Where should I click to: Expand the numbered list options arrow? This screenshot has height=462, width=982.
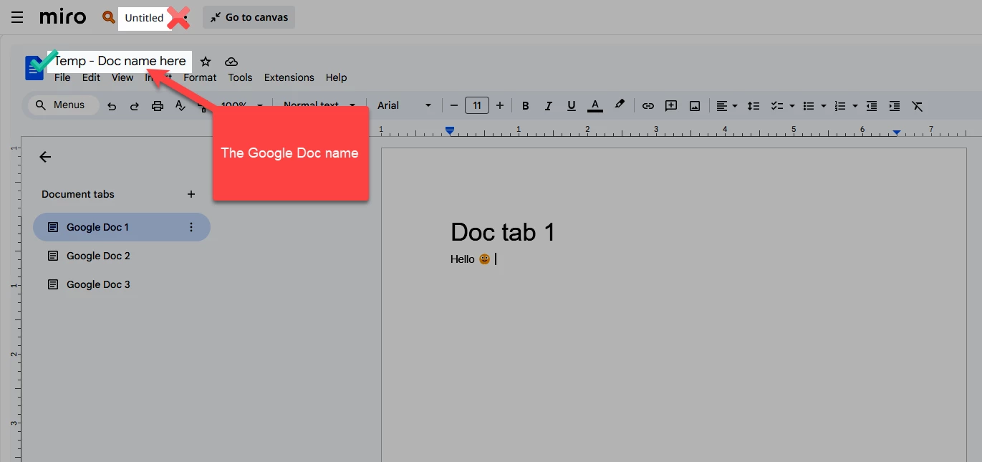[855, 106]
